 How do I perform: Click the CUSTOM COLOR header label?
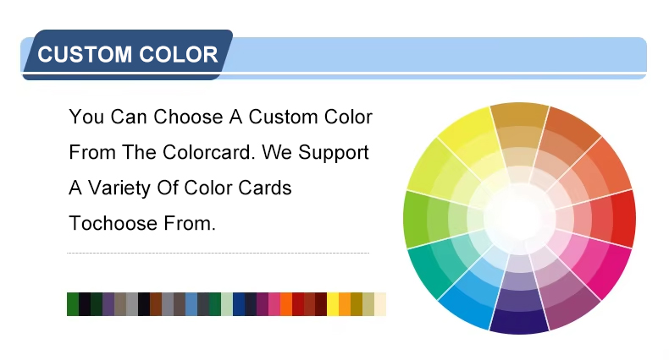coord(128,56)
